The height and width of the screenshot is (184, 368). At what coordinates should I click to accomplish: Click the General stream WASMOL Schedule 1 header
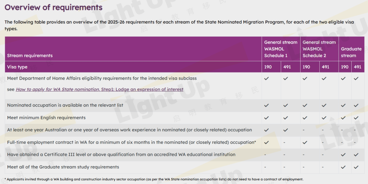coord(280,49)
